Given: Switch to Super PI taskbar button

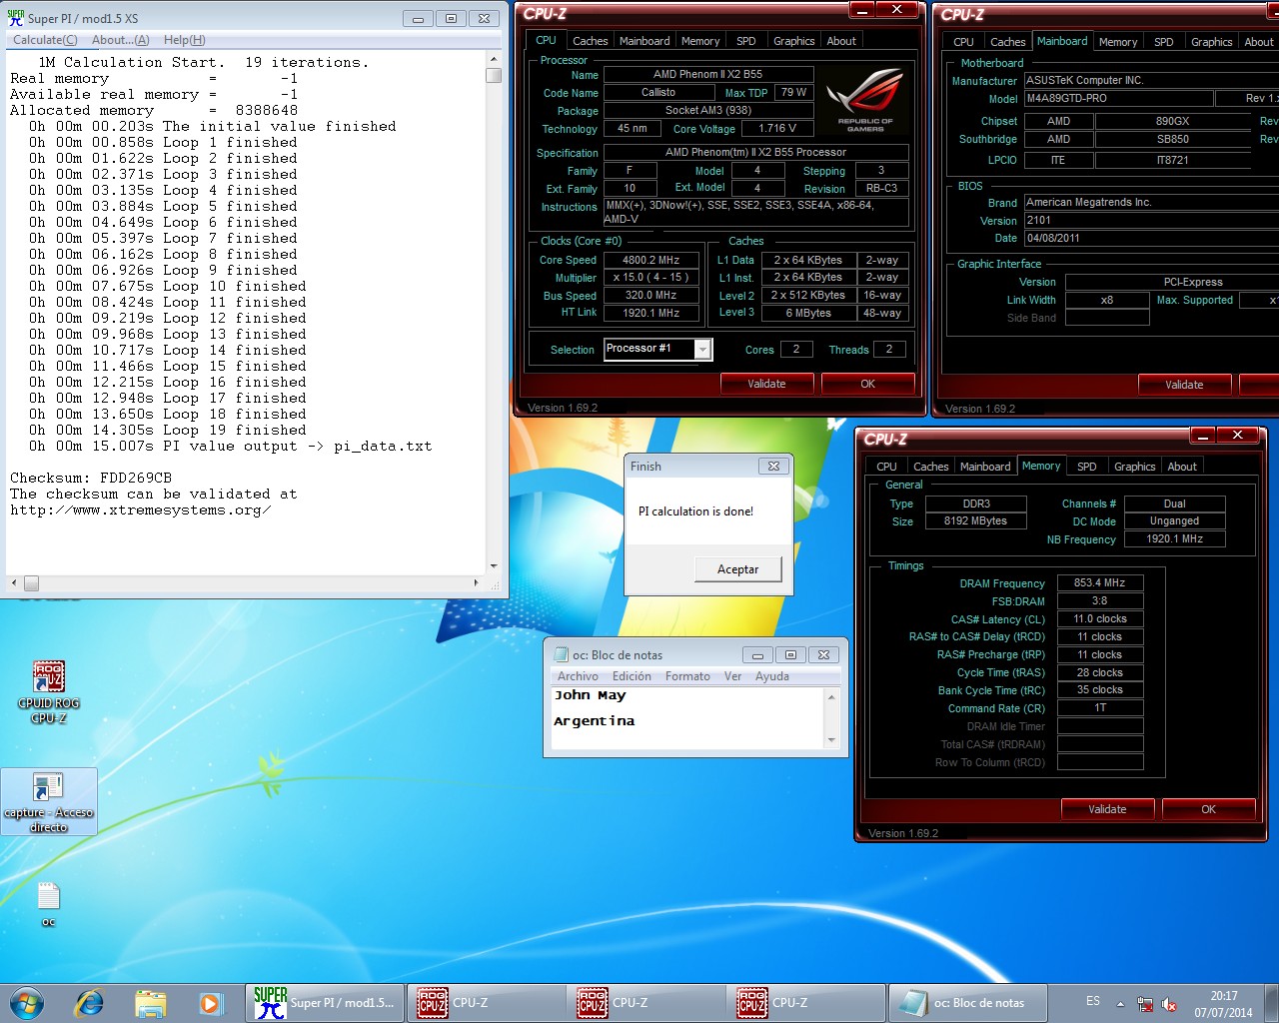Looking at the screenshot, I should 325,1002.
